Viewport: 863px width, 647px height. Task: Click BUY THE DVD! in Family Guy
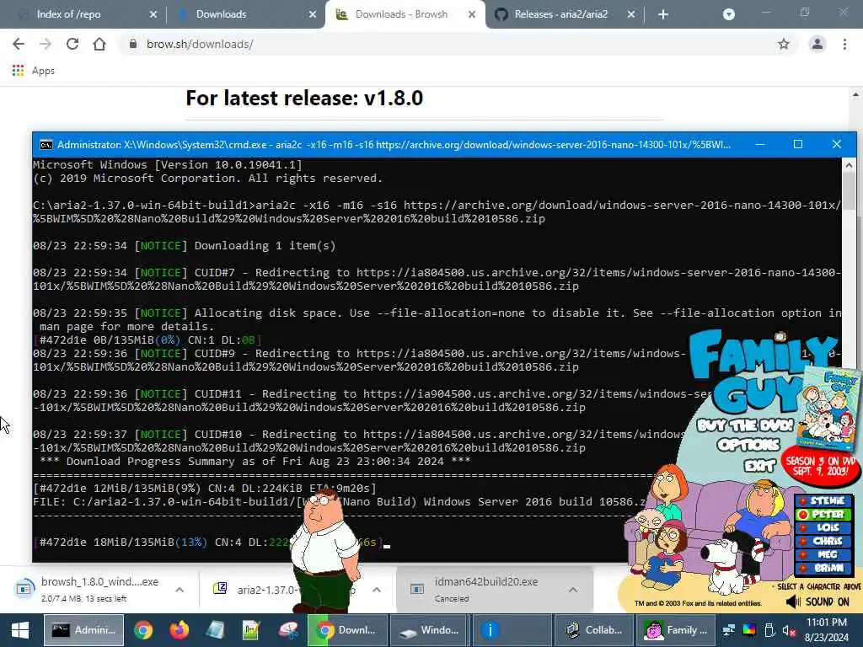[x=745, y=425]
